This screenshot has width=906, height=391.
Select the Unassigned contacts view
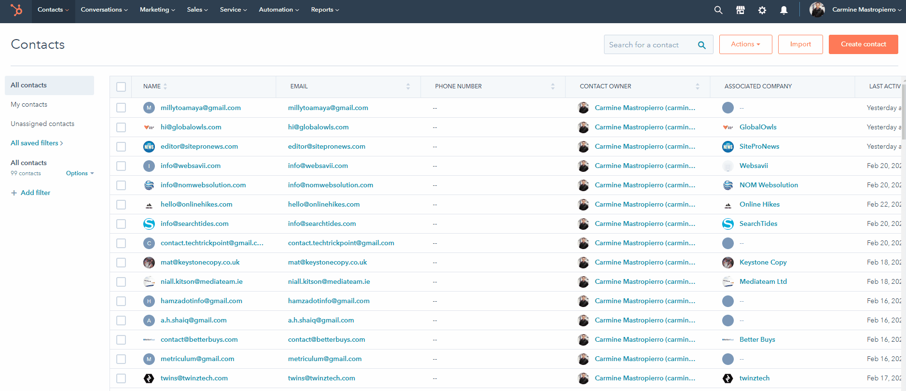pos(42,124)
